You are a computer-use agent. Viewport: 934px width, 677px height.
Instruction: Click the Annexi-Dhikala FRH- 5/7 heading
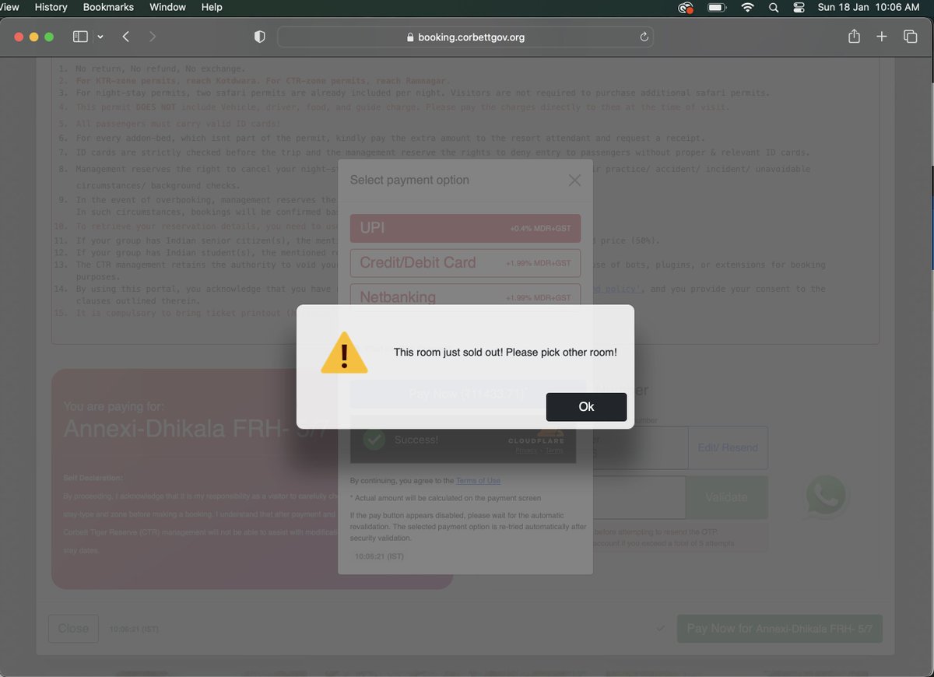click(195, 428)
